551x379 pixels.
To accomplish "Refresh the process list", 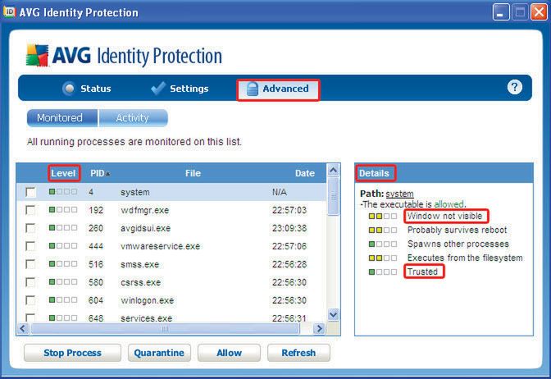I will point(298,353).
